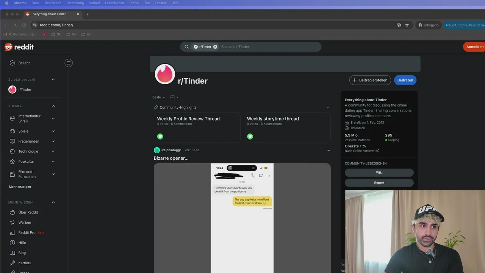Open the Bearbeiten menu
Image resolution: width=485 pixels, height=273 pixels.
click(x=53, y=3)
